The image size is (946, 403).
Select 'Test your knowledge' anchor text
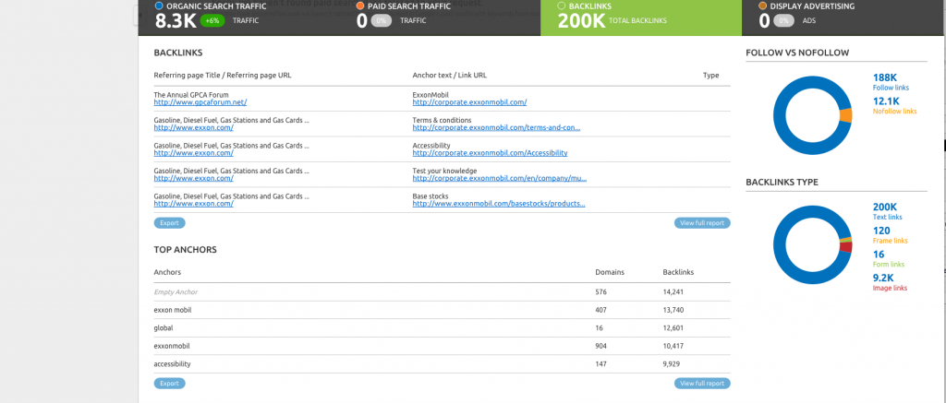coord(444,171)
